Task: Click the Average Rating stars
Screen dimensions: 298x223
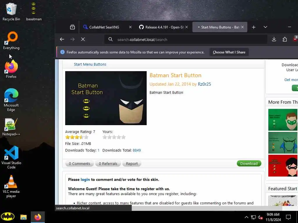Action: pos(77,137)
